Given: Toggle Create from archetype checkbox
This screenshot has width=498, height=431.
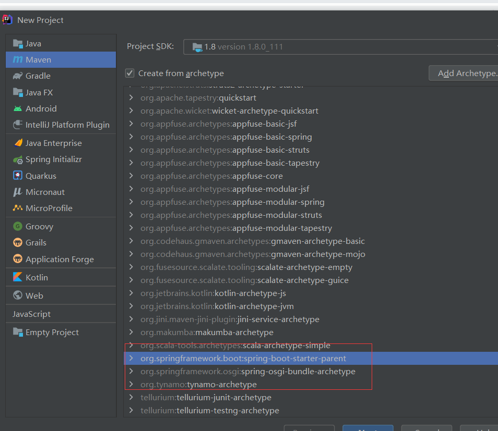Looking at the screenshot, I should pyautogui.click(x=129, y=73).
